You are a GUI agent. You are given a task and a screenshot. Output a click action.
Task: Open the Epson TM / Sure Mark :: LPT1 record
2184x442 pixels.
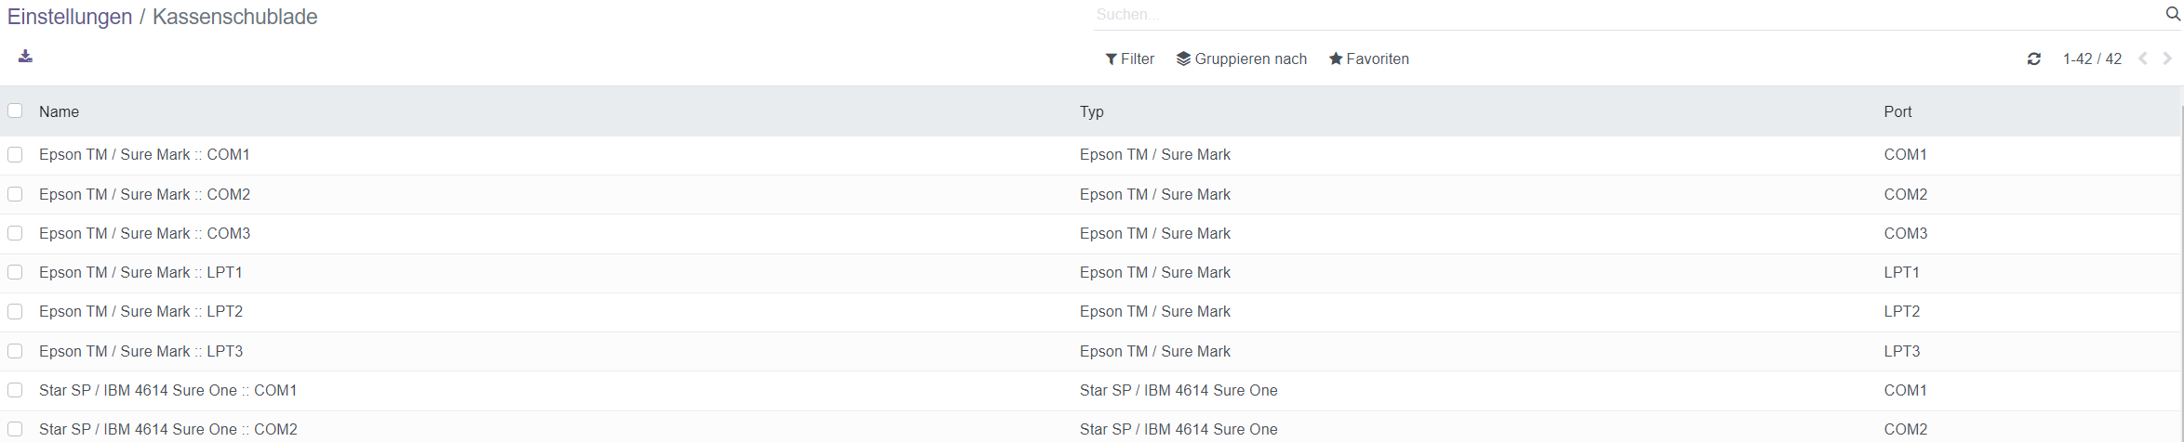click(141, 273)
